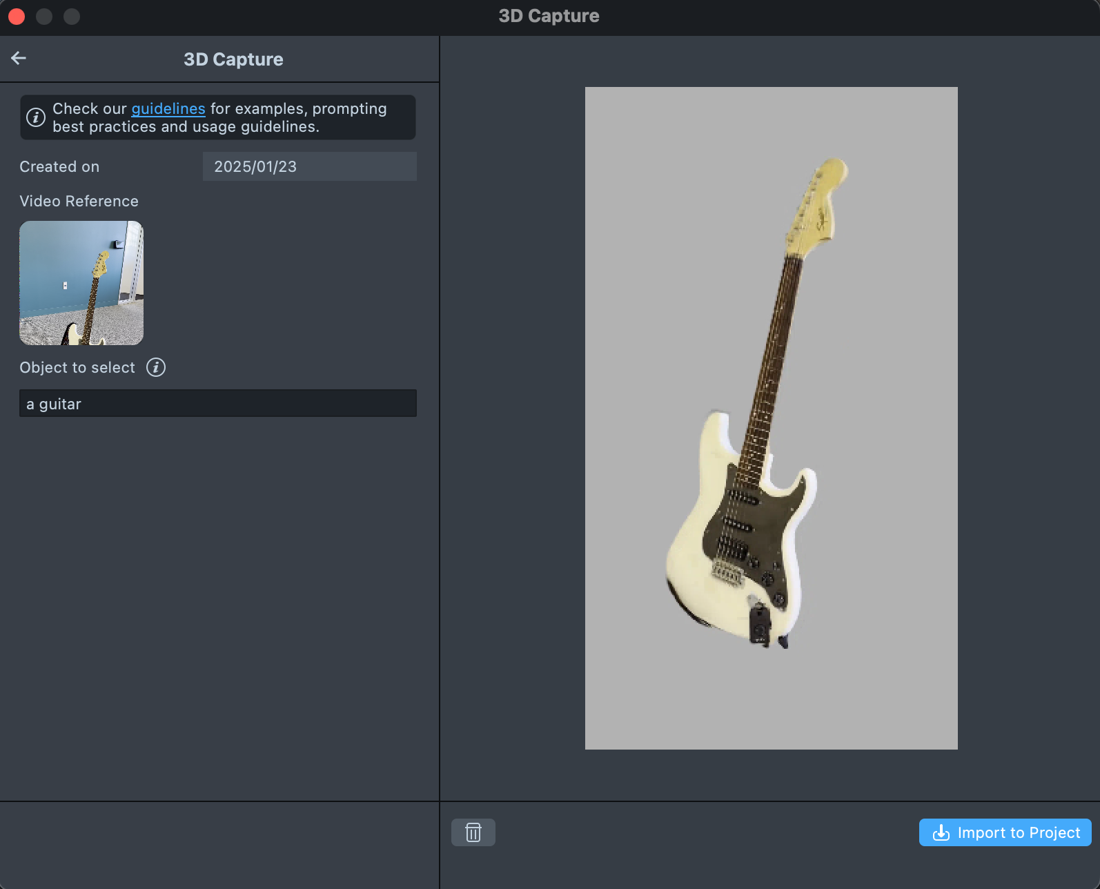1100x889 pixels.
Task: Open the video reference thumbnail
Action: [81, 283]
